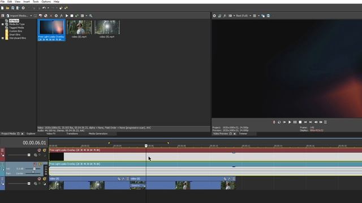Solo the bottom blue video track
Screen dimensions: 362x203
[x=44, y=179]
